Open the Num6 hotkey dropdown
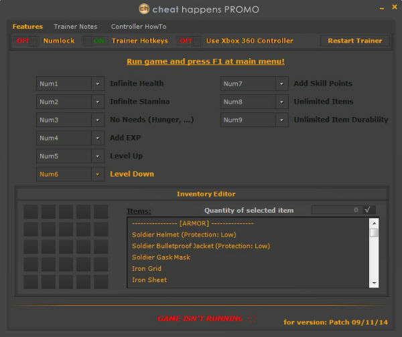Screen dimensions: 402x337 [98, 175]
